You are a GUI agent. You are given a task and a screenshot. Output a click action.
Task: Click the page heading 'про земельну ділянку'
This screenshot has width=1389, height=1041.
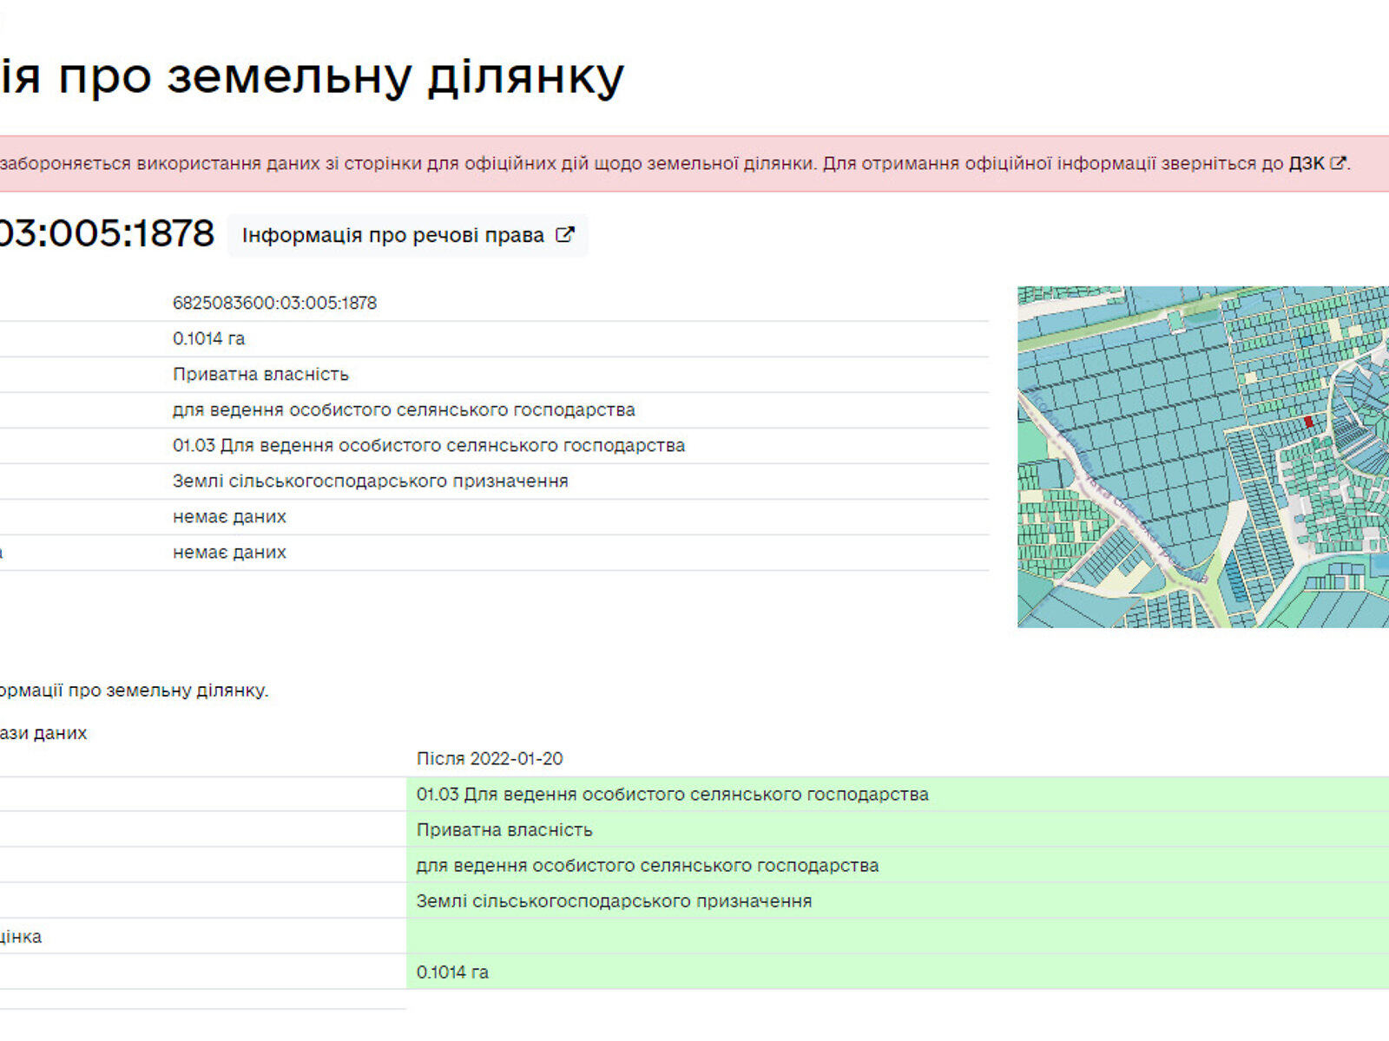(x=341, y=76)
